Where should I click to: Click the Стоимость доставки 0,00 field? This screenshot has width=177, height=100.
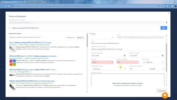coord(137,69)
